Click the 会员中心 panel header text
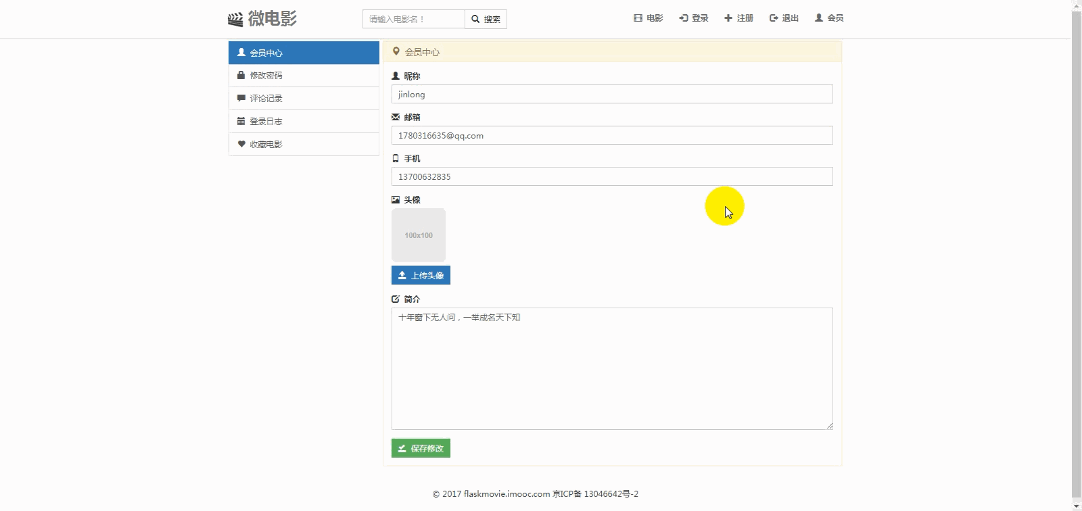The height and width of the screenshot is (511, 1082). click(x=422, y=52)
